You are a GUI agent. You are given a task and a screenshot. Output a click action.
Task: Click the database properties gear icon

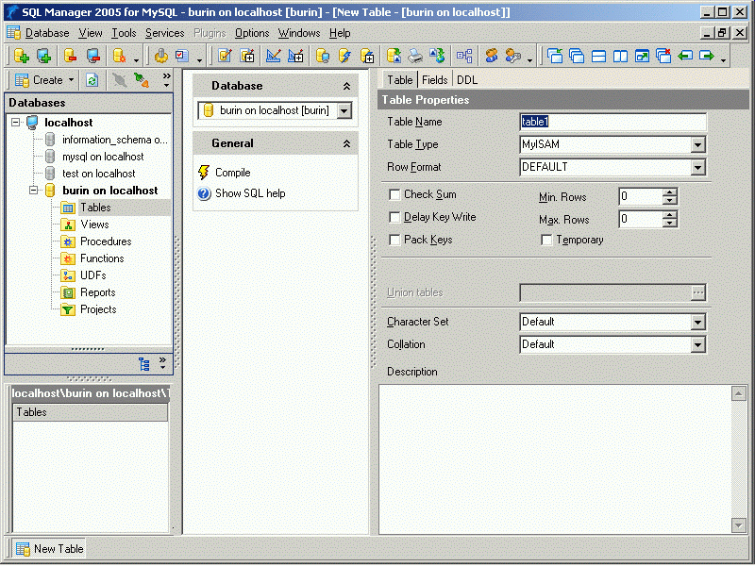[119, 56]
